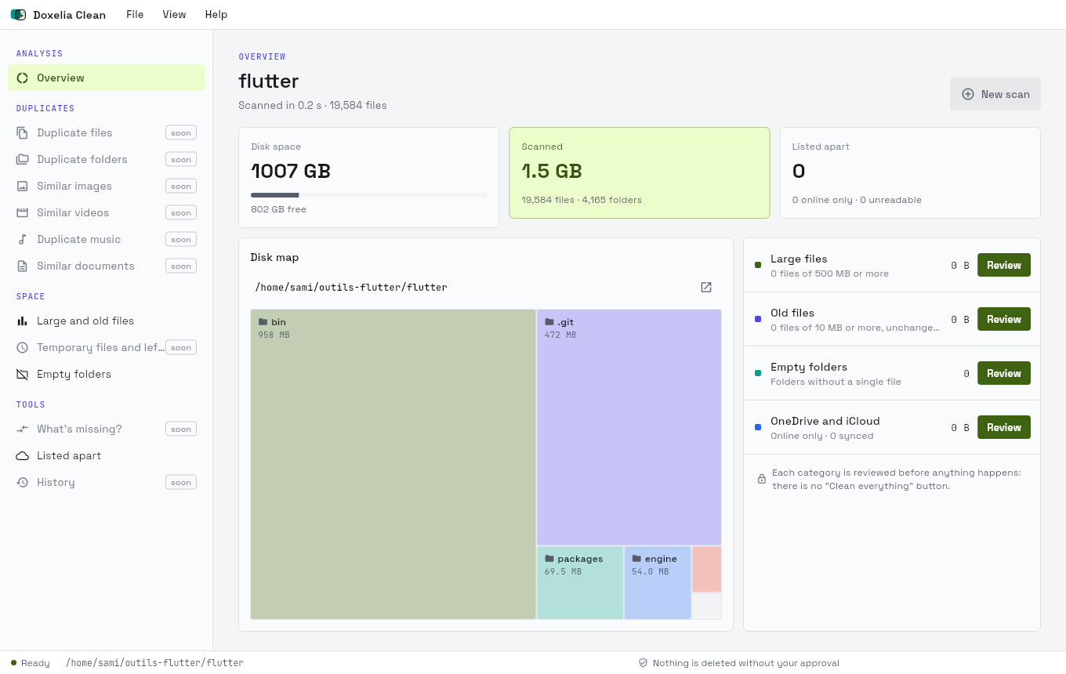Click the Listed apart cloud icon
The image size is (1066, 674).
point(22,455)
